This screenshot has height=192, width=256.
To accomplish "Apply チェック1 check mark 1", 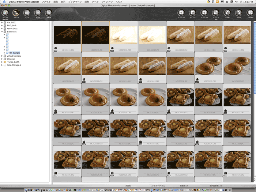I will pyautogui.click(x=181, y=12).
